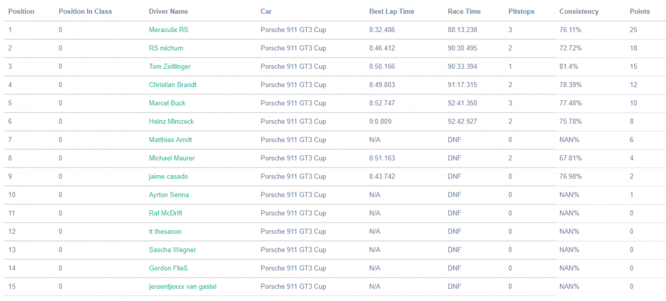
Task: Click the Best Lap Time column header
Action: click(x=391, y=12)
